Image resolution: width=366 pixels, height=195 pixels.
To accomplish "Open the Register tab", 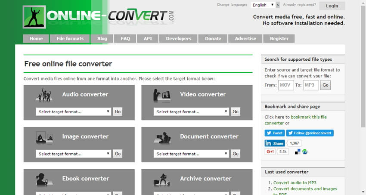I will [x=279, y=39].
